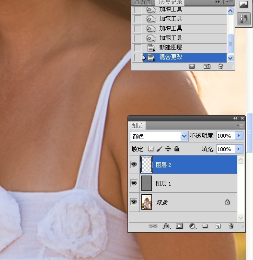Create new layer icon

[218, 226]
